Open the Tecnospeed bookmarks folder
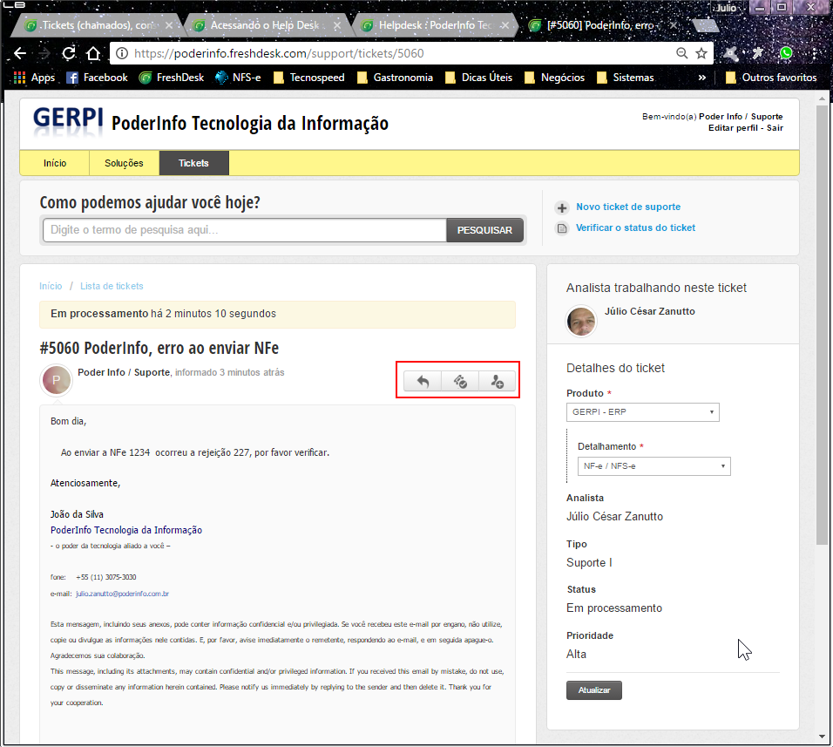Image resolution: width=833 pixels, height=747 pixels. [x=308, y=78]
